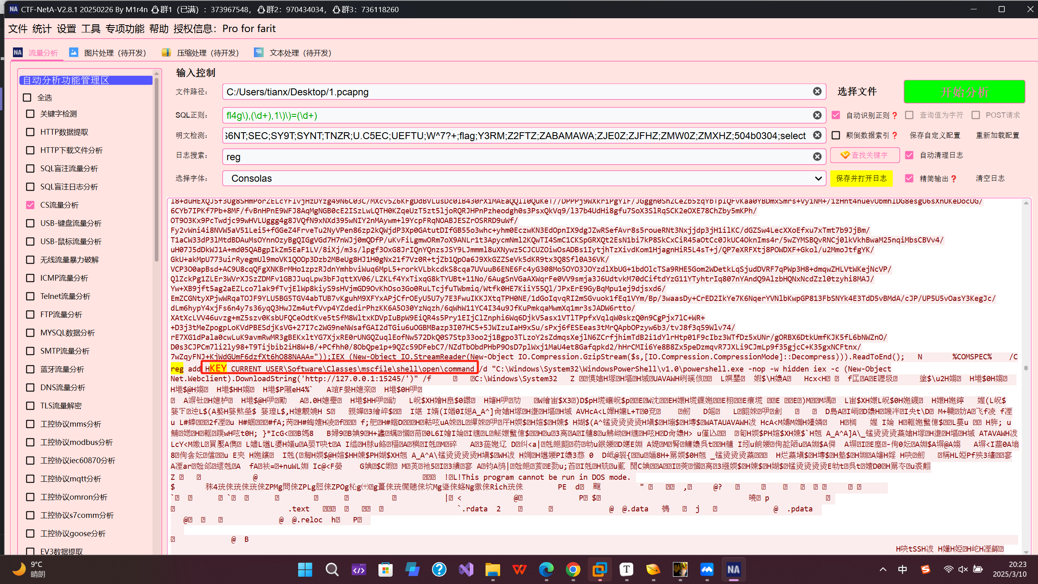This screenshot has height=584, width=1038.
Task: Click the 查找关键字 search button
Action: (x=865, y=155)
